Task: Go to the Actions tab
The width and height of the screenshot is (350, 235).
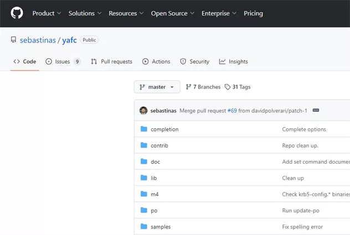Action: point(156,61)
